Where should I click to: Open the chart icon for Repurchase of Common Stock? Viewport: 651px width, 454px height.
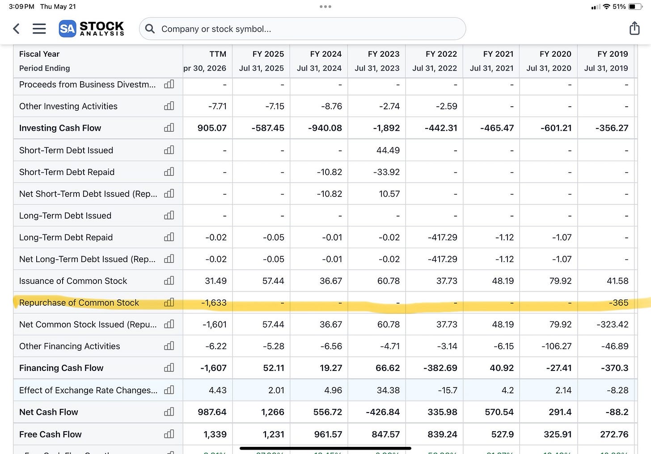click(x=169, y=303)
